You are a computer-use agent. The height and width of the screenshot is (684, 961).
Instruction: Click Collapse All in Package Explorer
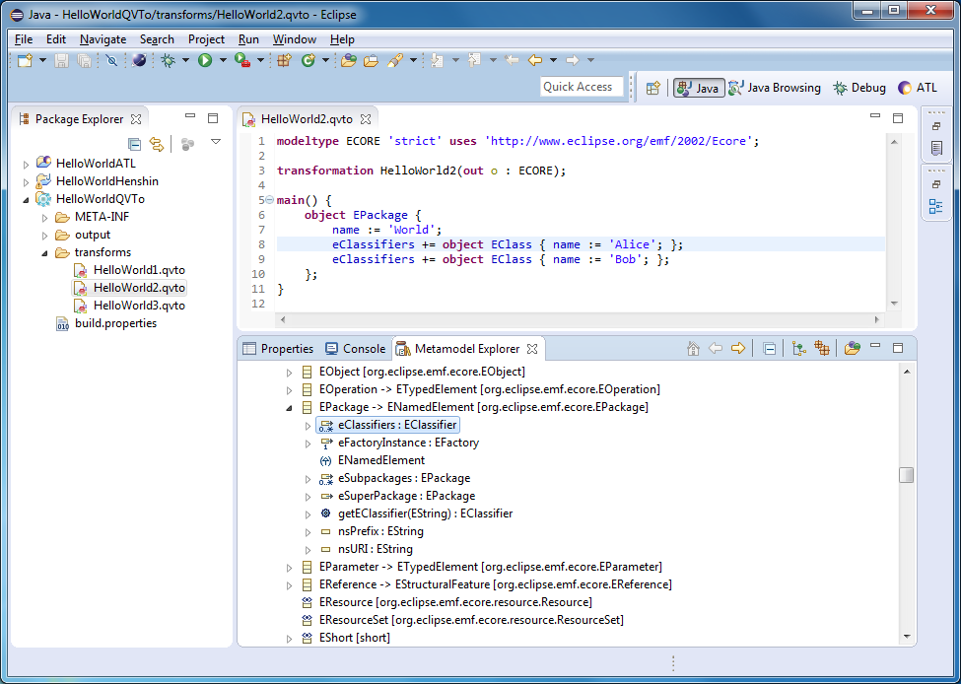click(135, 144)
